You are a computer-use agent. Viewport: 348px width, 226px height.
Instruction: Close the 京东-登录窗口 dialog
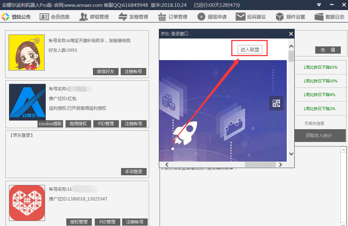coord(291,34)
